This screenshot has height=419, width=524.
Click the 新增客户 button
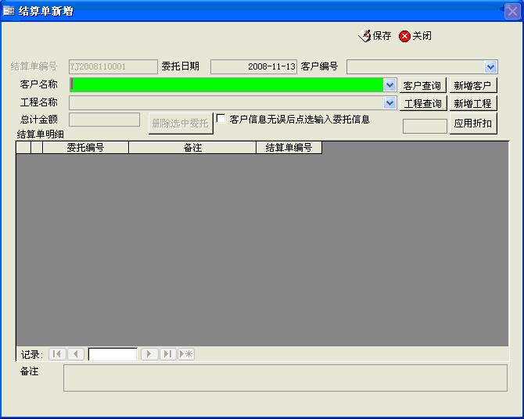coord(473,85)
